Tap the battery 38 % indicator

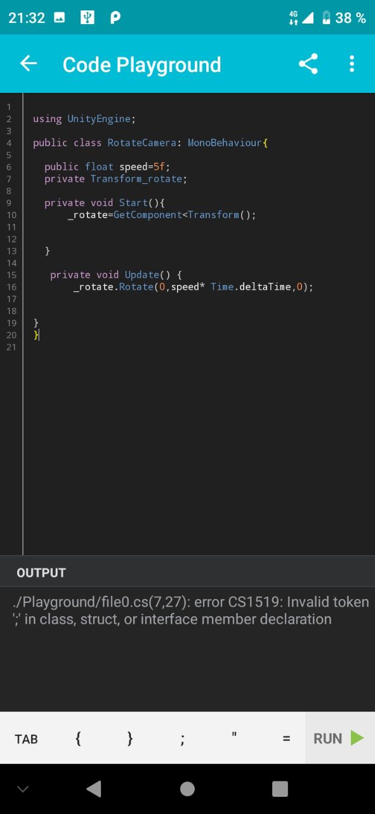pos(344,18)
